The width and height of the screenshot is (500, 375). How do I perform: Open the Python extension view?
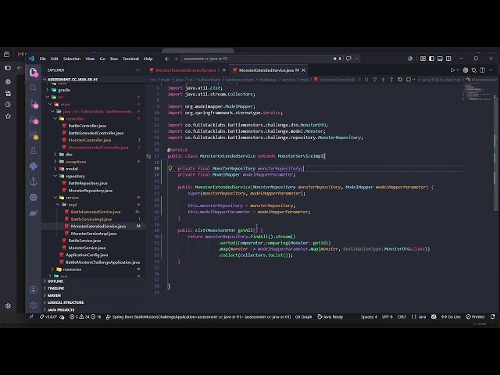point(33,166)
